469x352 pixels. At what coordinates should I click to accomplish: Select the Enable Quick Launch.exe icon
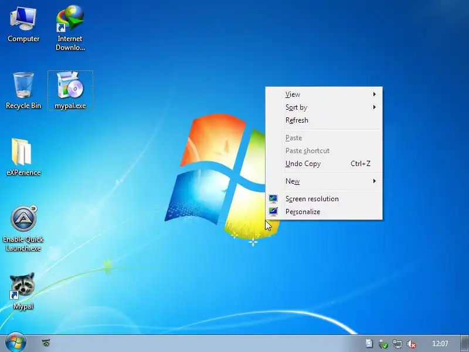(23, 228)
